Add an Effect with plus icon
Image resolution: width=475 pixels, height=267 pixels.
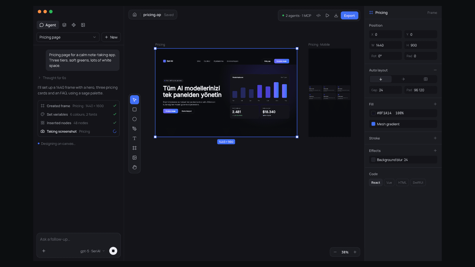coord(435,151)
